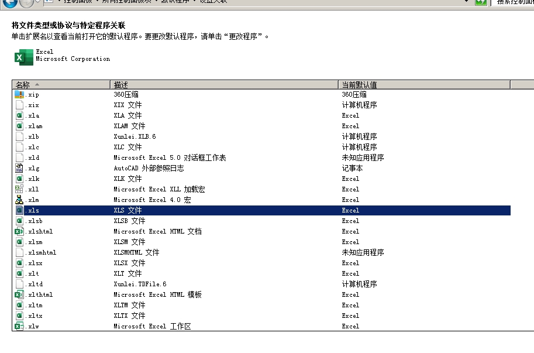The height and width of the screenshot is (353, 534).
Task: Click the workspace icon beside .xlw
Action: (19, 326)
